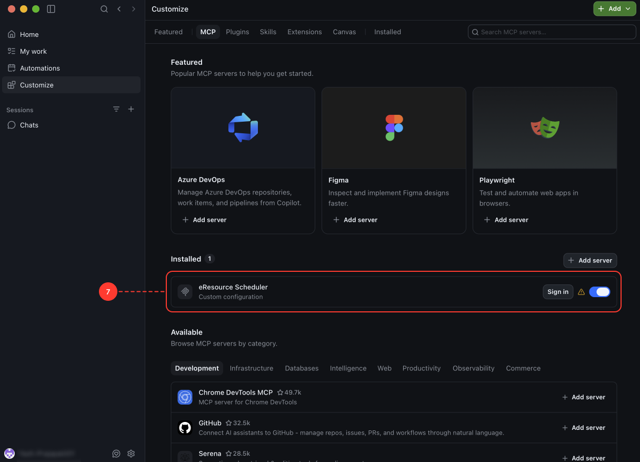Viewport: 640px width, 462px height.
Task: Open the Azure DevOps card image
Action: (243, 128)
